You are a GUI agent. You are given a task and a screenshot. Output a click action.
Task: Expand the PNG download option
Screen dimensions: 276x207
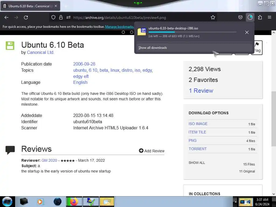click(192, 140)
